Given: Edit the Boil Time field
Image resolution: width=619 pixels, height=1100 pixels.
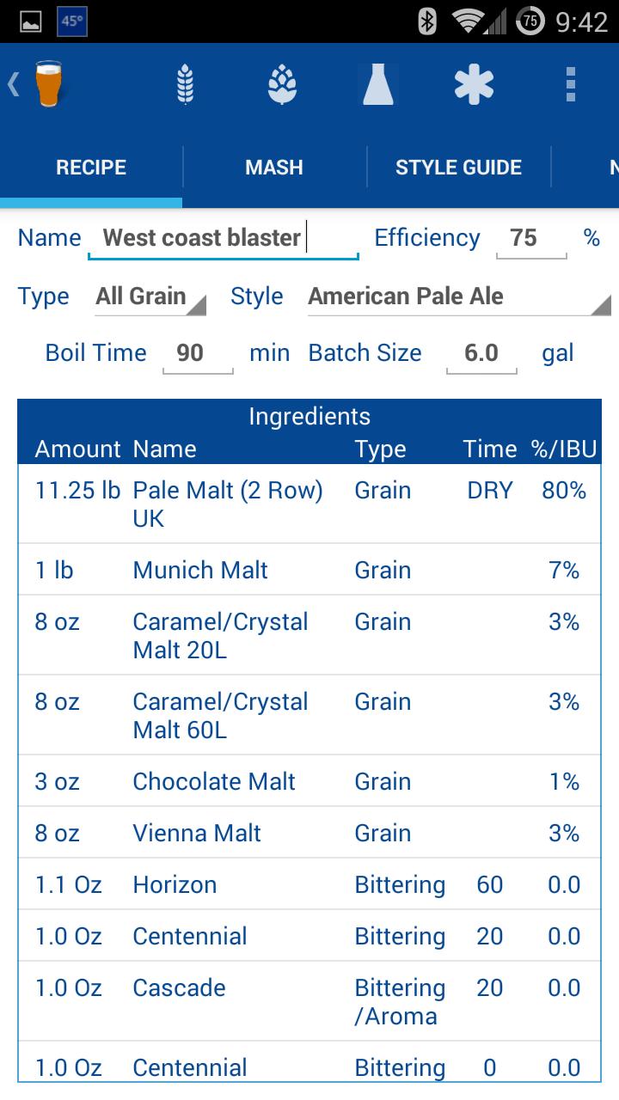Looking at the screenshot, I should (198, 353).
